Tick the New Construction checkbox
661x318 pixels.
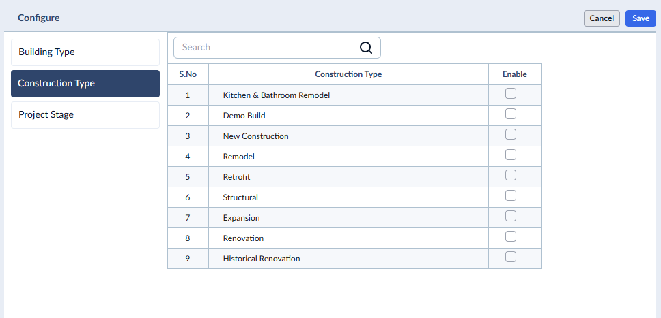coord(511,134)
